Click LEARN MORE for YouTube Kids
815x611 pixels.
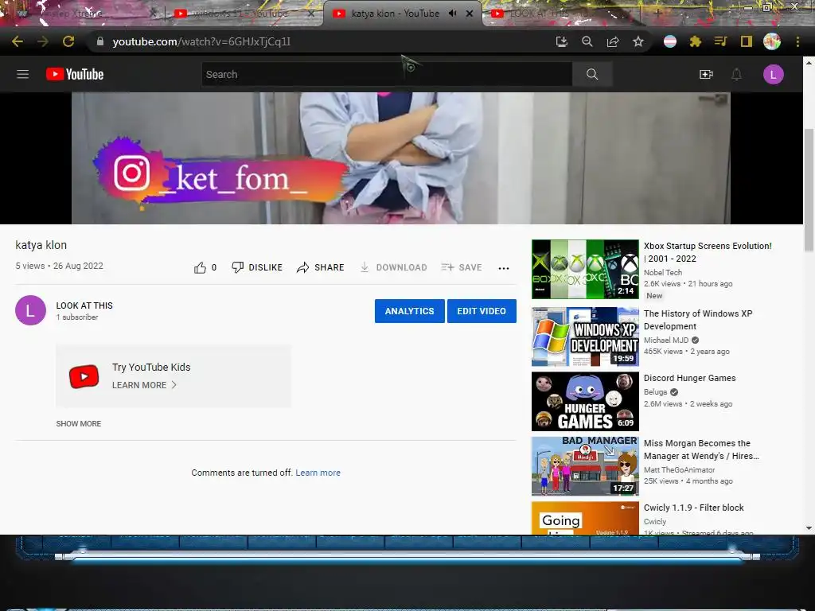click(144, 385)
